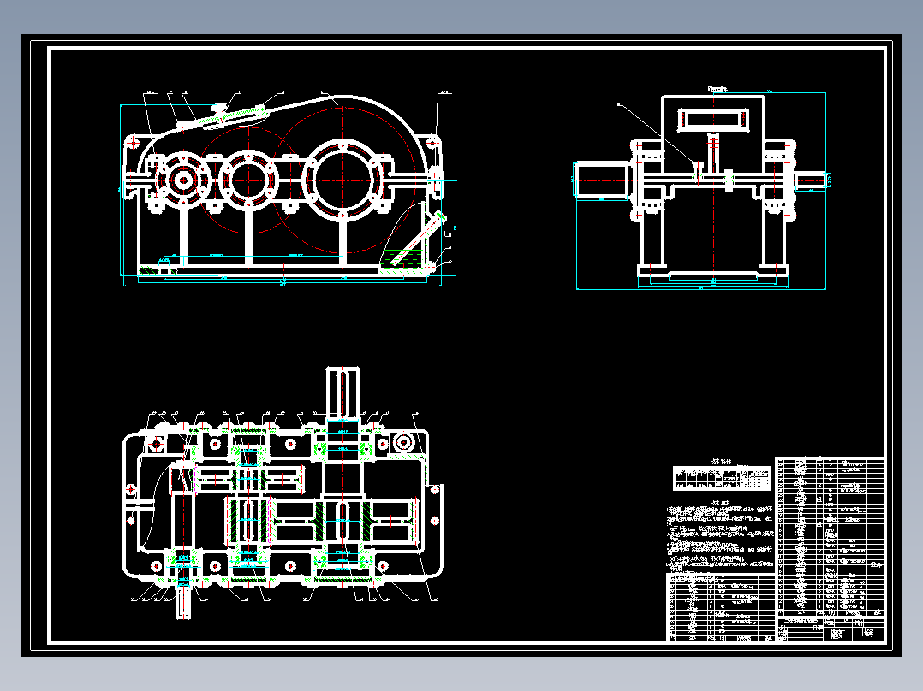Select the tall parts list table
Viewport: 923px width, 691px height.
tap(830, 536)
